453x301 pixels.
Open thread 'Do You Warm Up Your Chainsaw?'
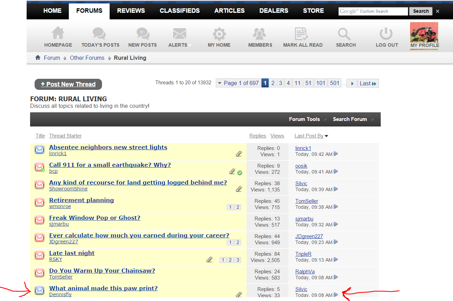point(102,271)
